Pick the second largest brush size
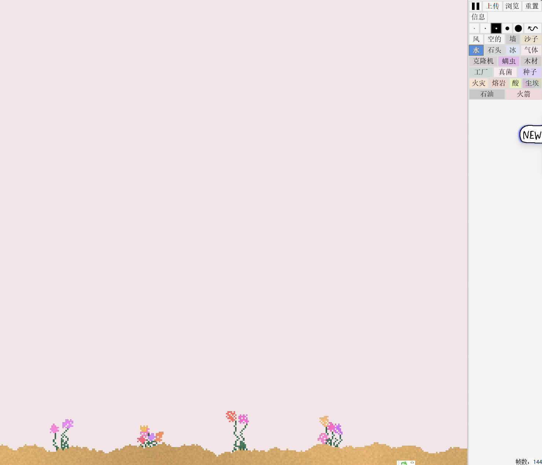Viewport: 542px width, 465px height. point(507,28)
